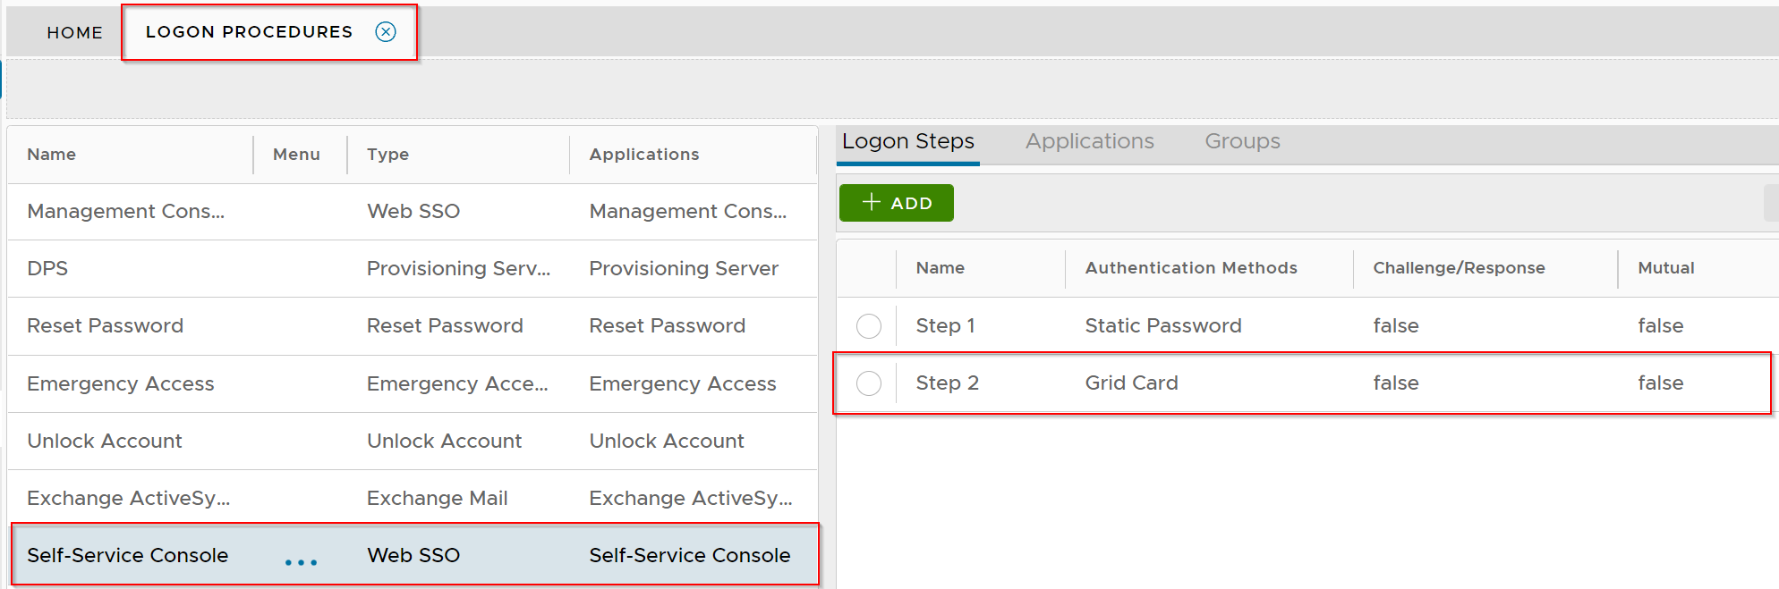Choose the Reset Password procedure row
The image size is (1779, 589).
point(105,326)
